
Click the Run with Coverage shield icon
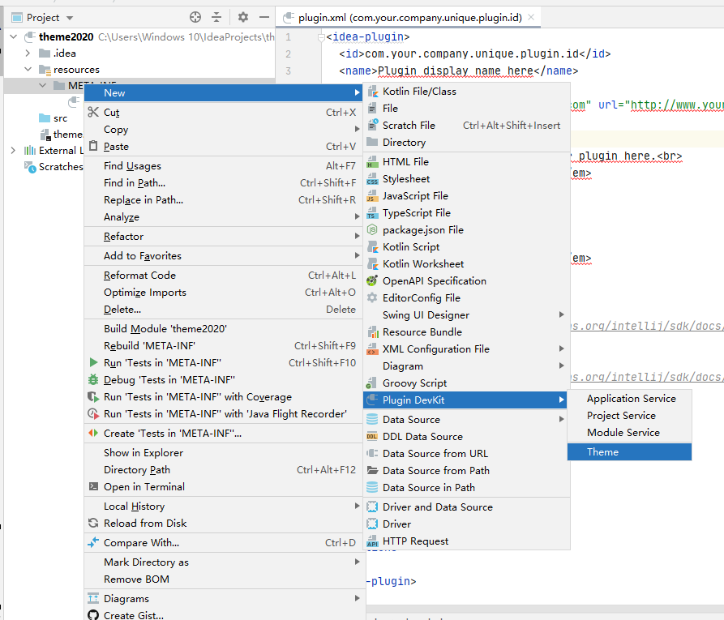(x=93, y=396)
